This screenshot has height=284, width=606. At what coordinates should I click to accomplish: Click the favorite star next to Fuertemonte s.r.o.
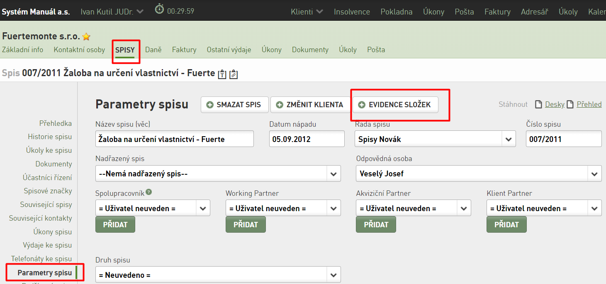[x=86, y=37]
